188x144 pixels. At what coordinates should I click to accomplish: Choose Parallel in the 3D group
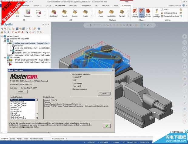[x=86, y=13]
